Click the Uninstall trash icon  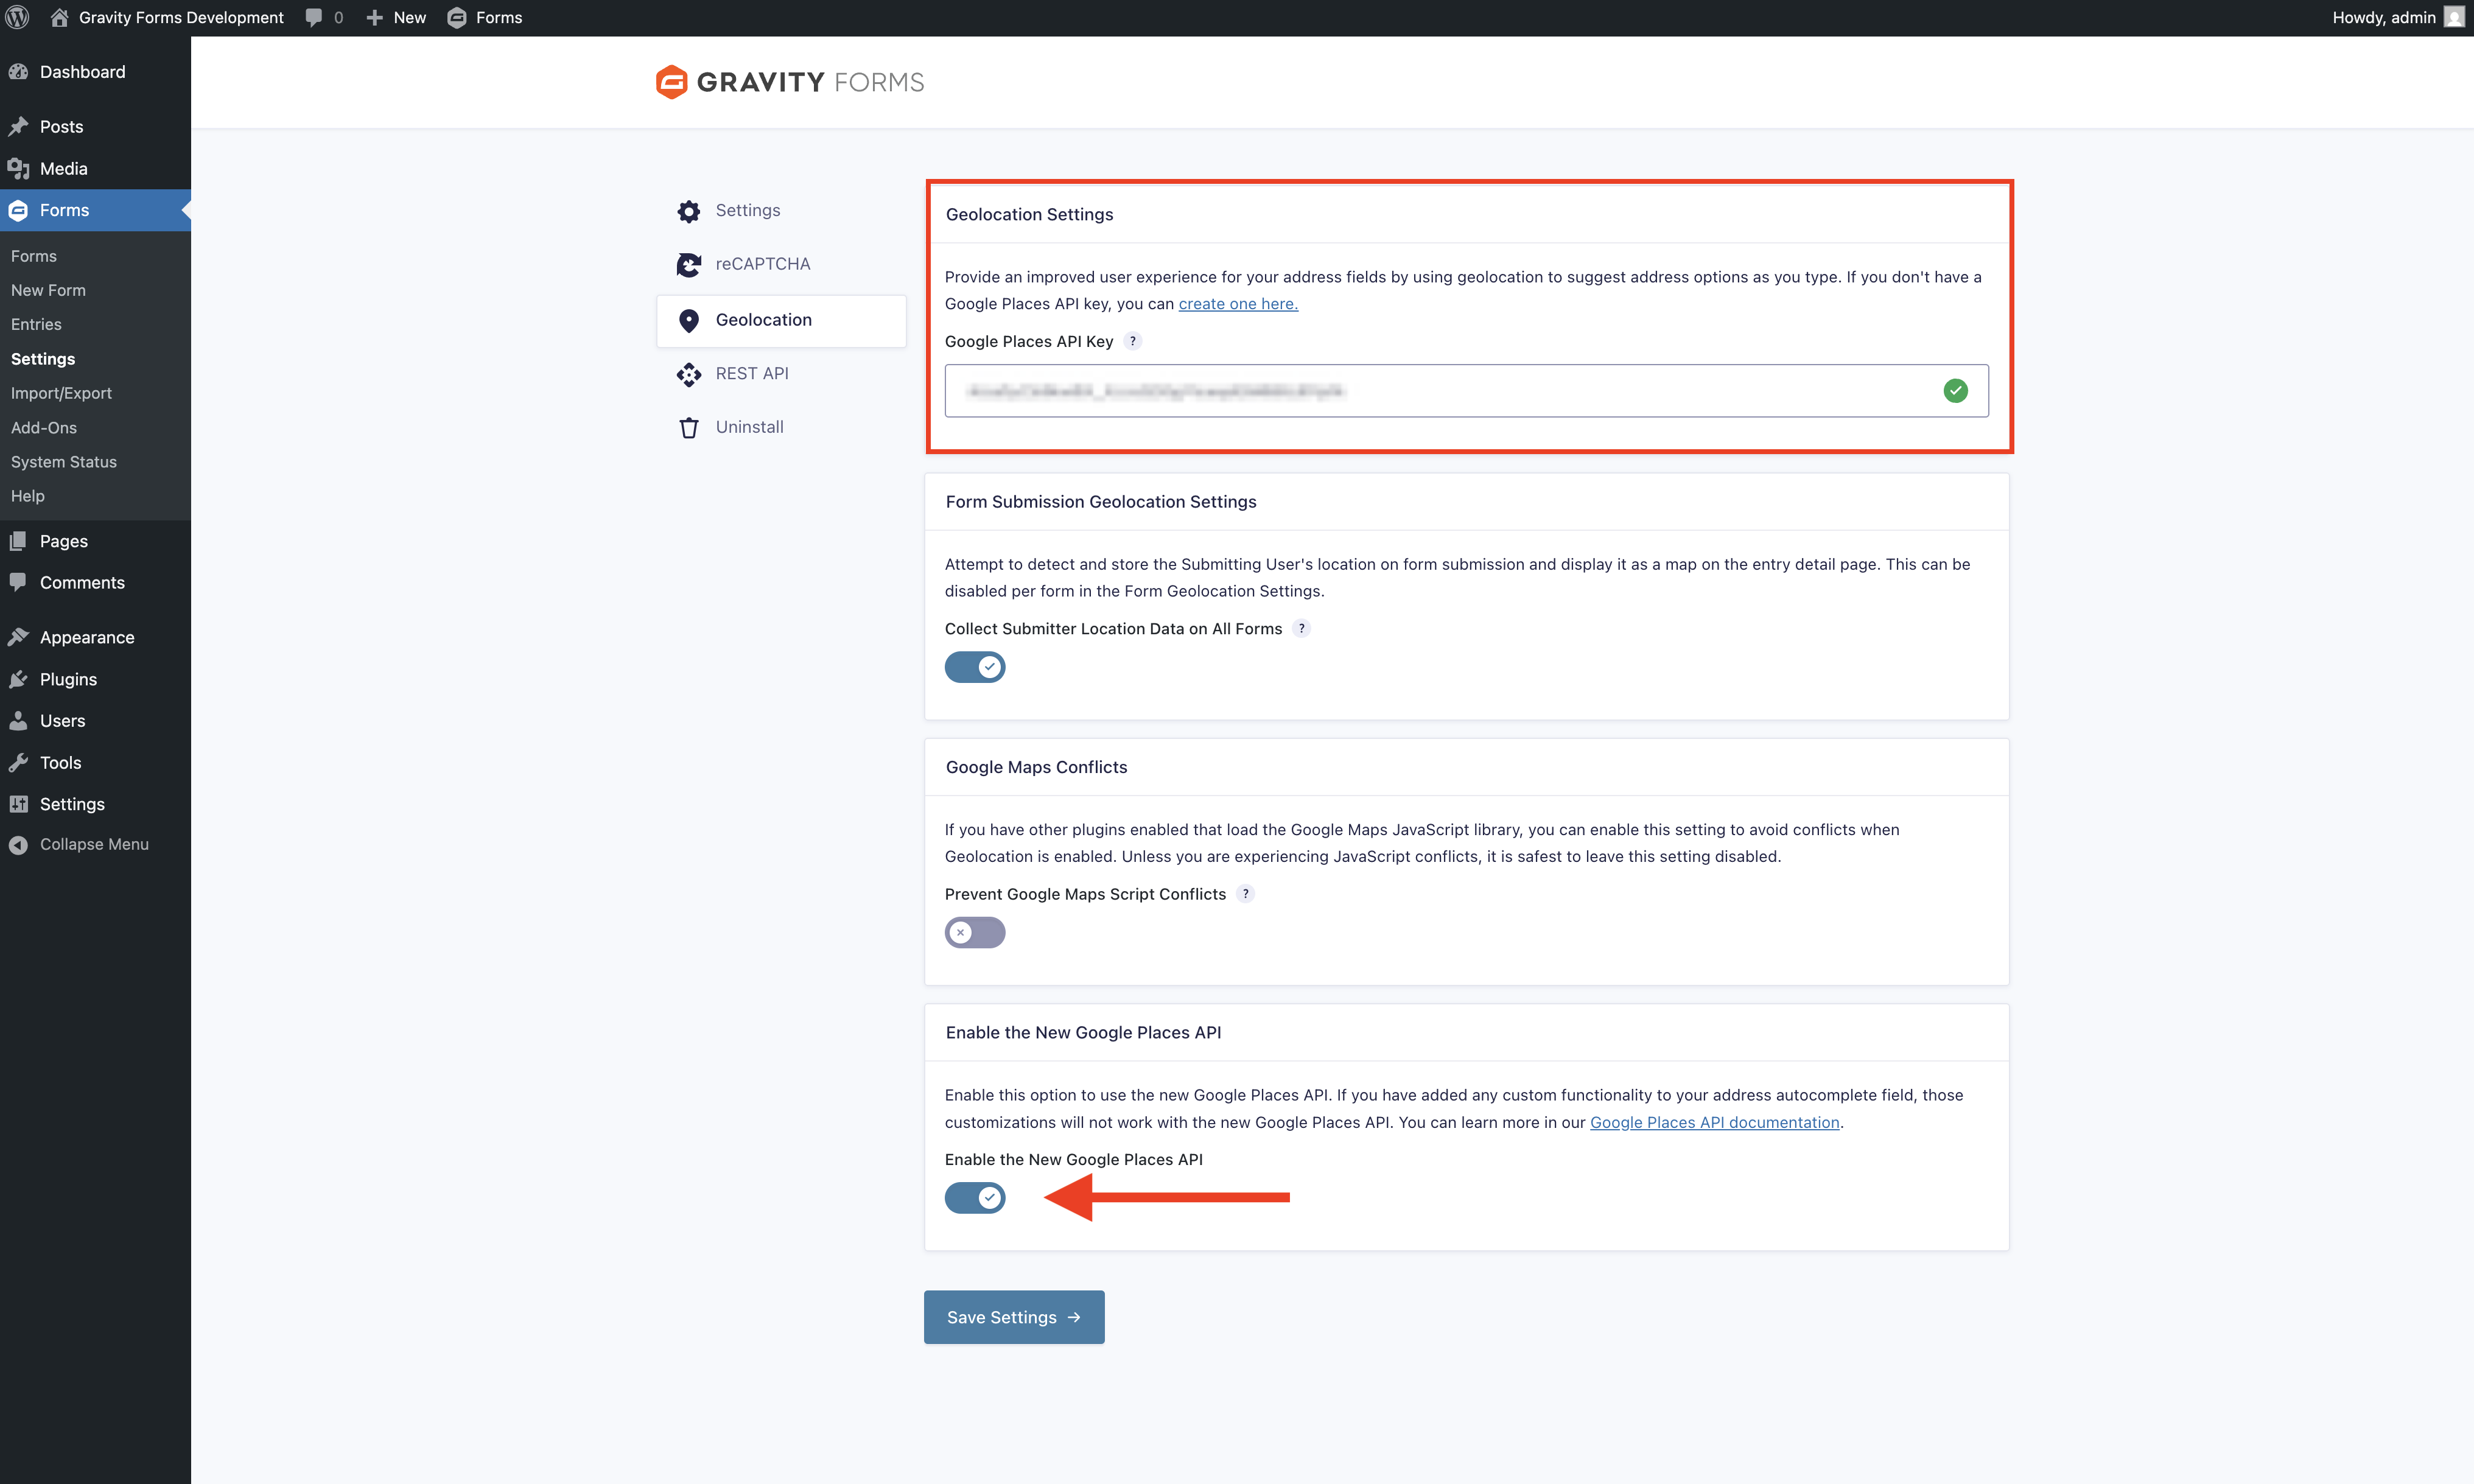689,428
